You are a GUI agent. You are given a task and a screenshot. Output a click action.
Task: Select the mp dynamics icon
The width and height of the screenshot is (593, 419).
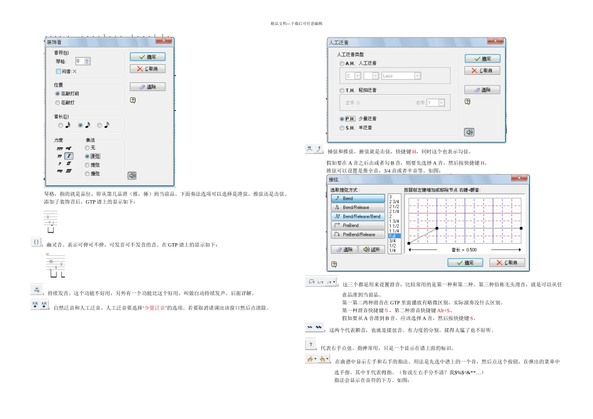point(60,171)
